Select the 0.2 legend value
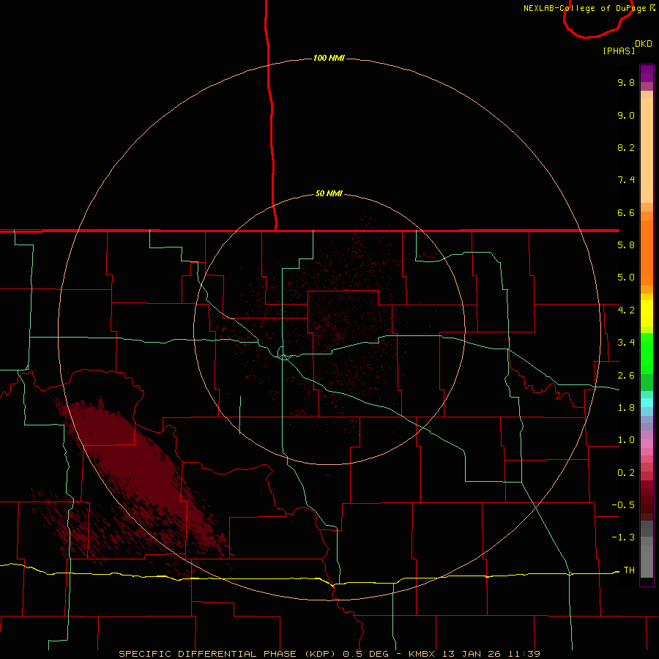The image size is (659, 659). [626, 473]
